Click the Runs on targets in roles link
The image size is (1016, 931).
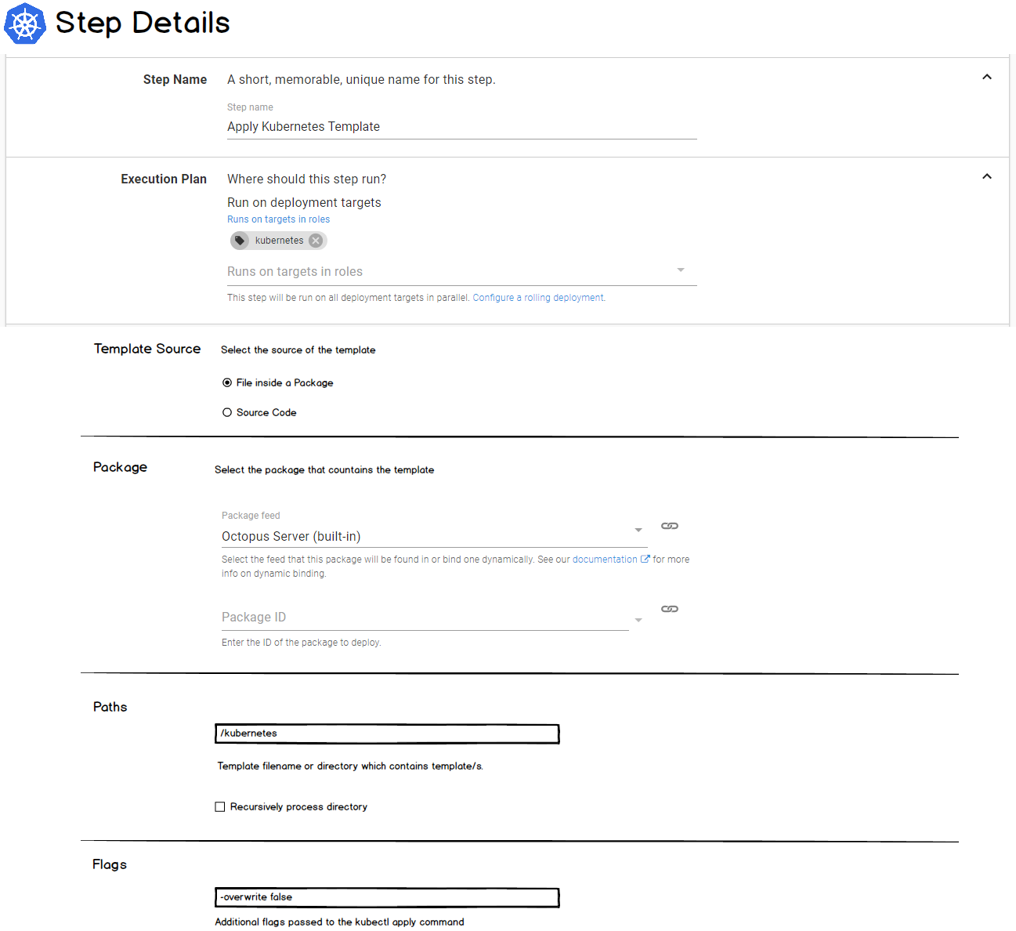click(278, 219)
